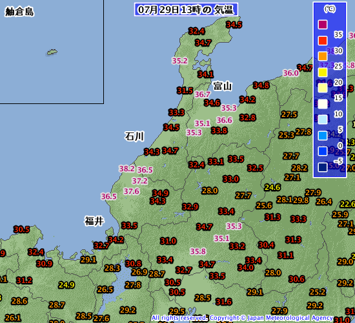355x323 pixels.
Task: Click the 34.0 temperature reading
Action: (246, 267)
